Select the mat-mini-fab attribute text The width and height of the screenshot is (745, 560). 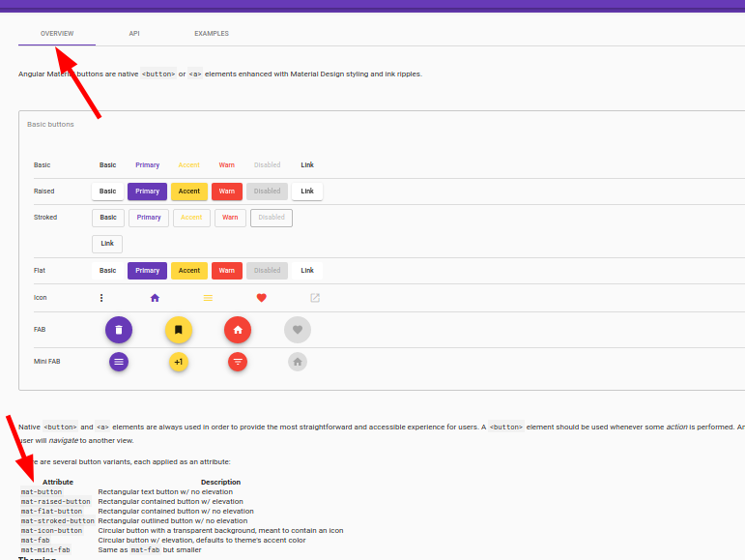tap(45, 550)
